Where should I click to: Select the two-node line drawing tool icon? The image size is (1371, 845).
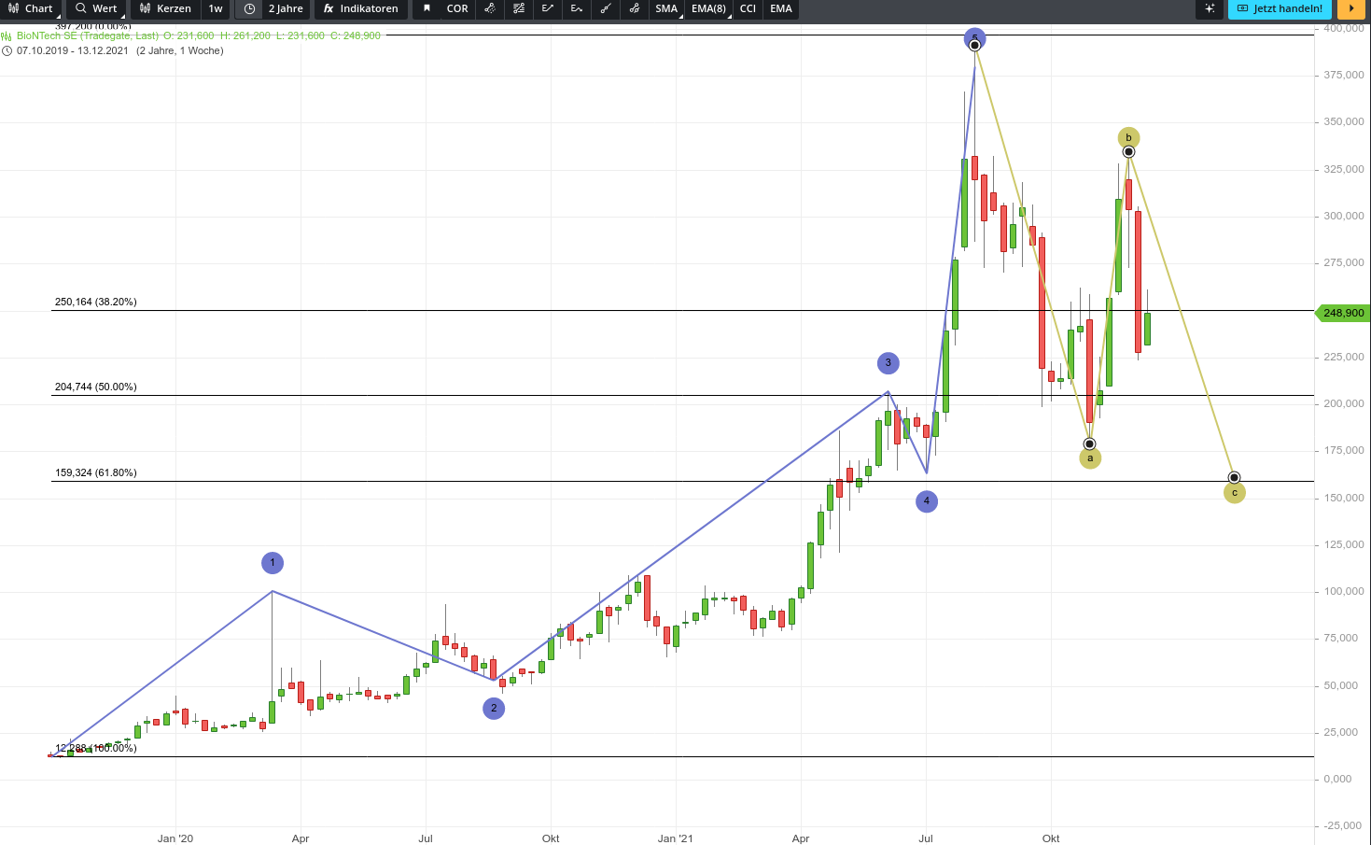tap(635, 9)
